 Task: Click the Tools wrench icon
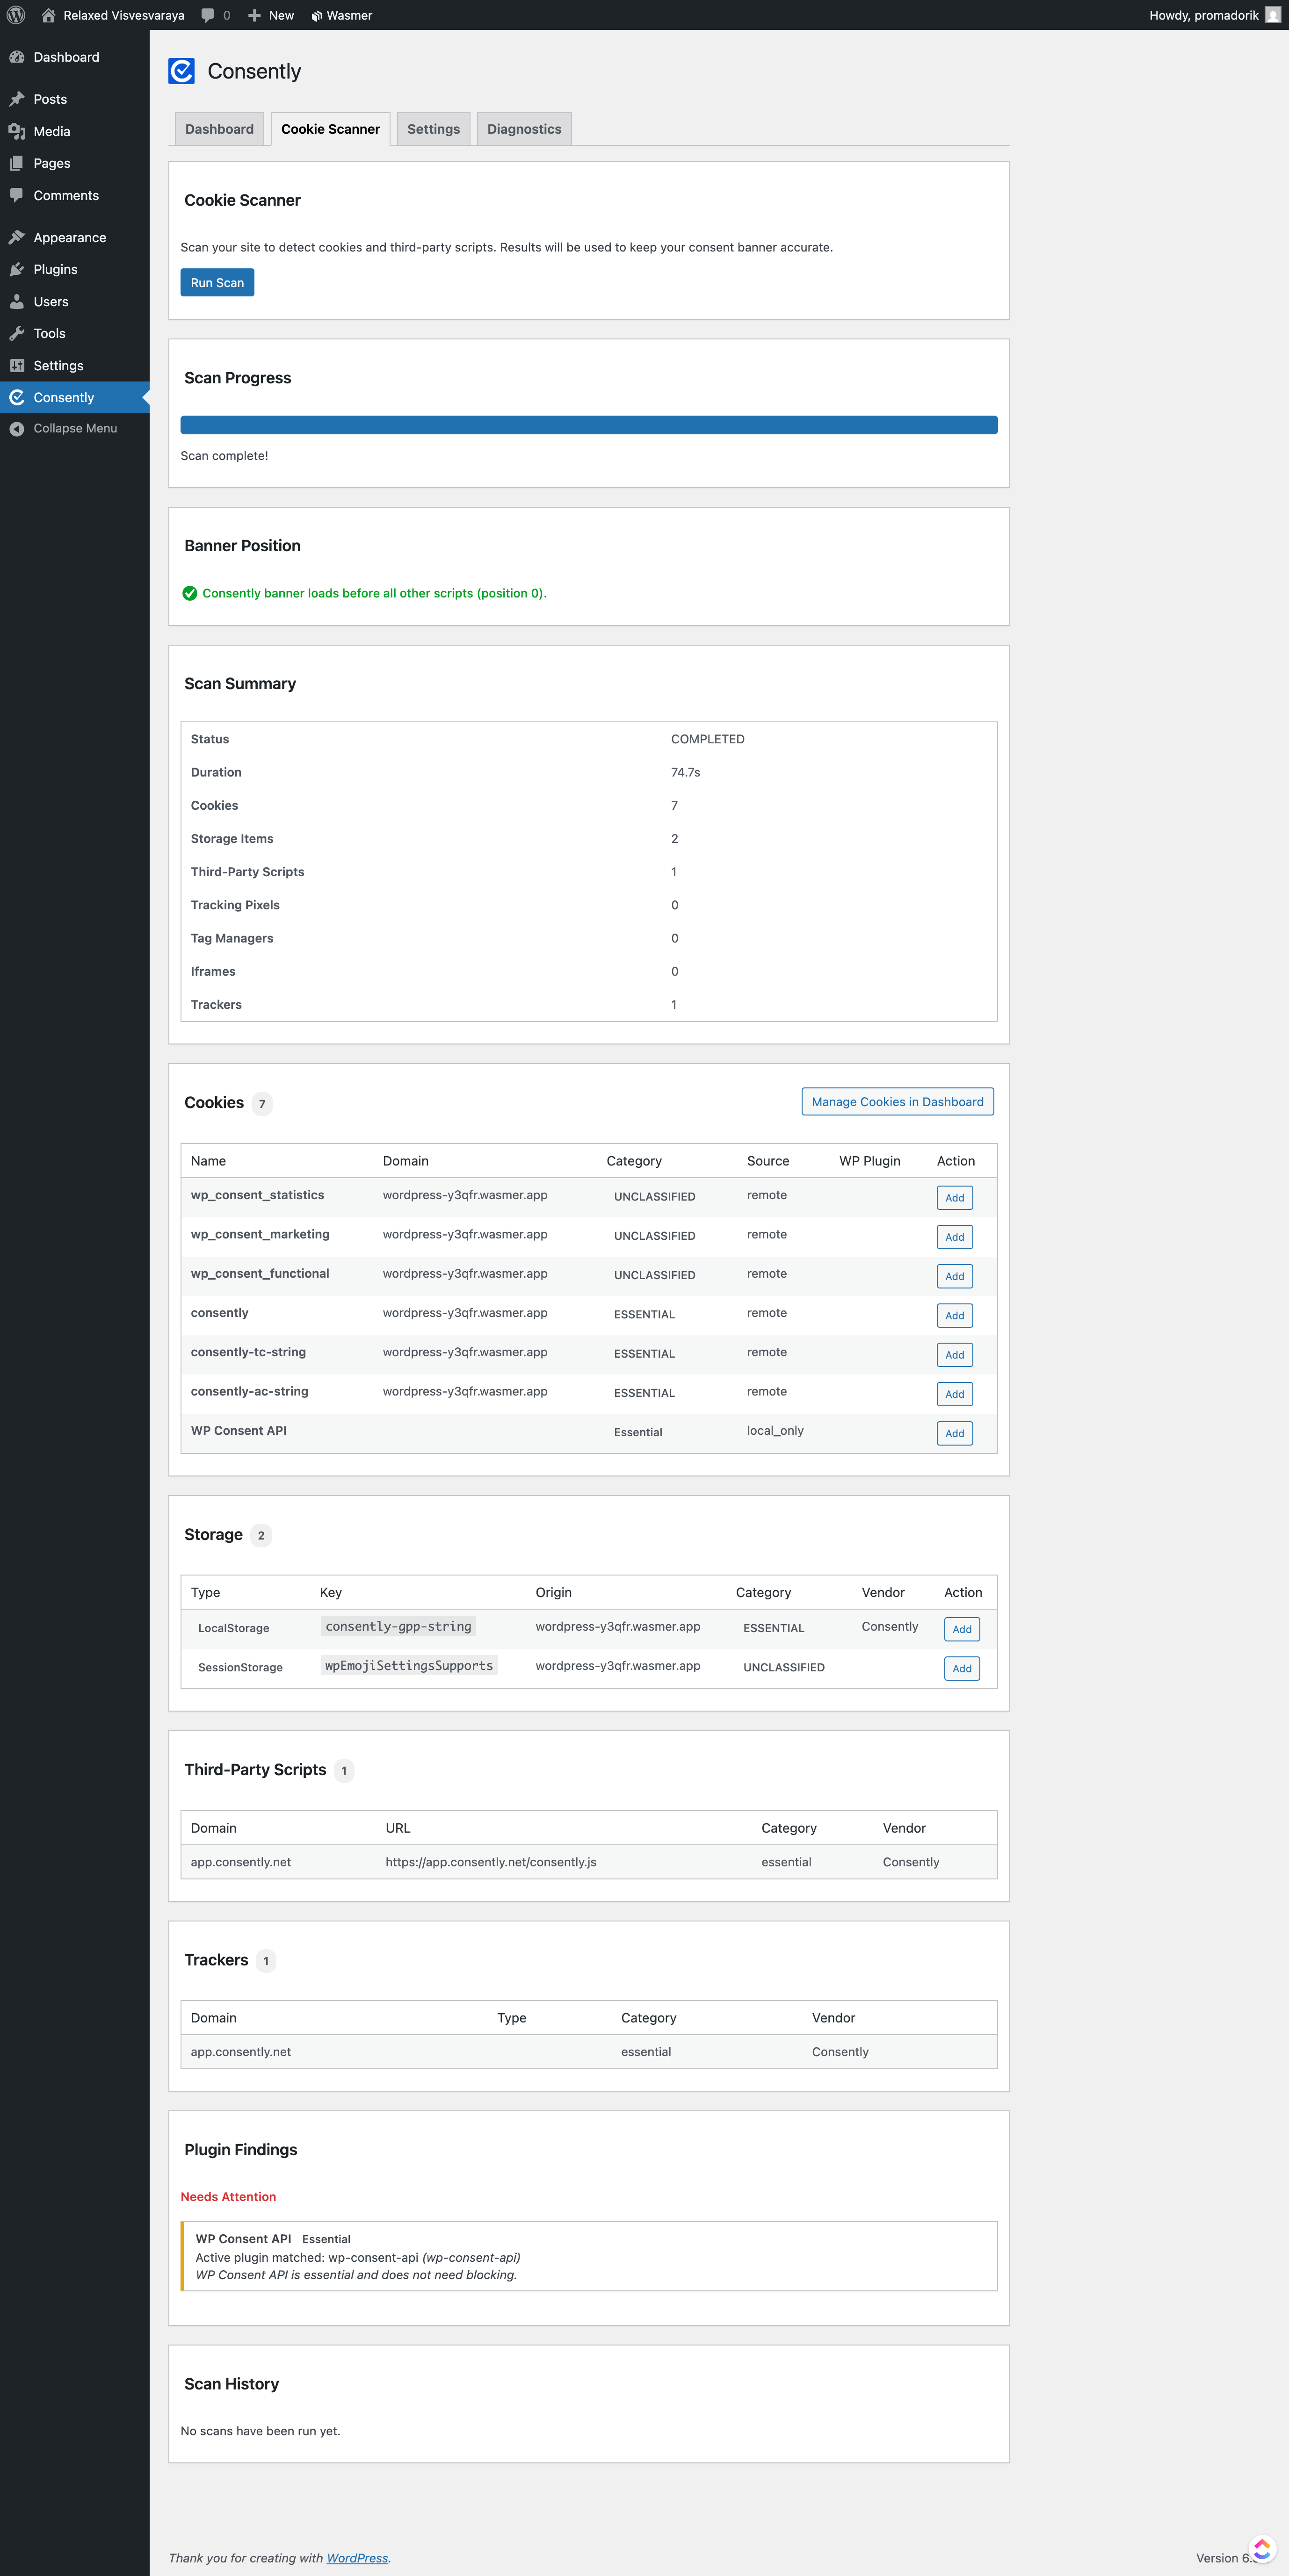17,333
